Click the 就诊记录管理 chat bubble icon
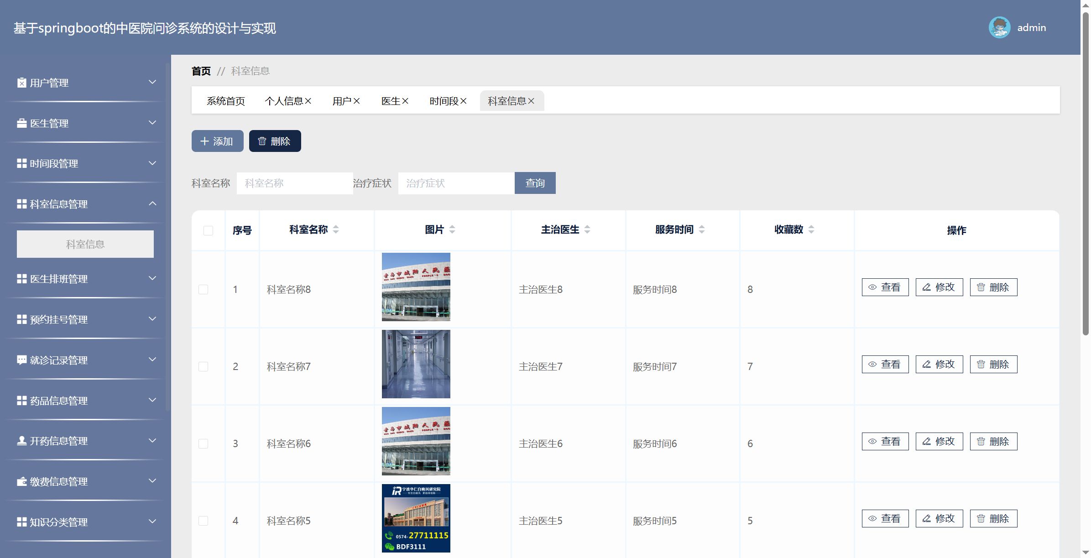 21,360
